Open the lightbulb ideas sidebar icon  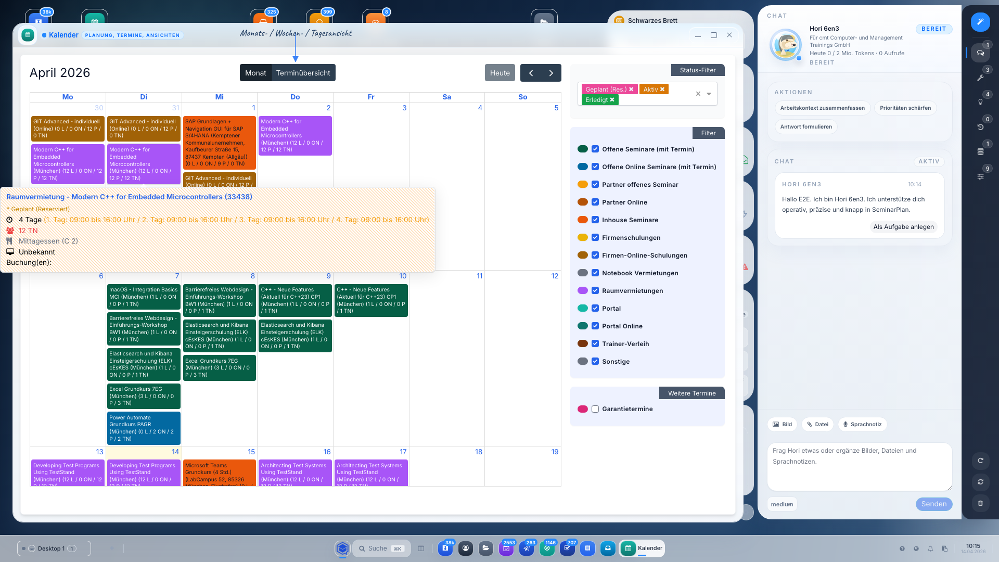(x=980, y=102)
